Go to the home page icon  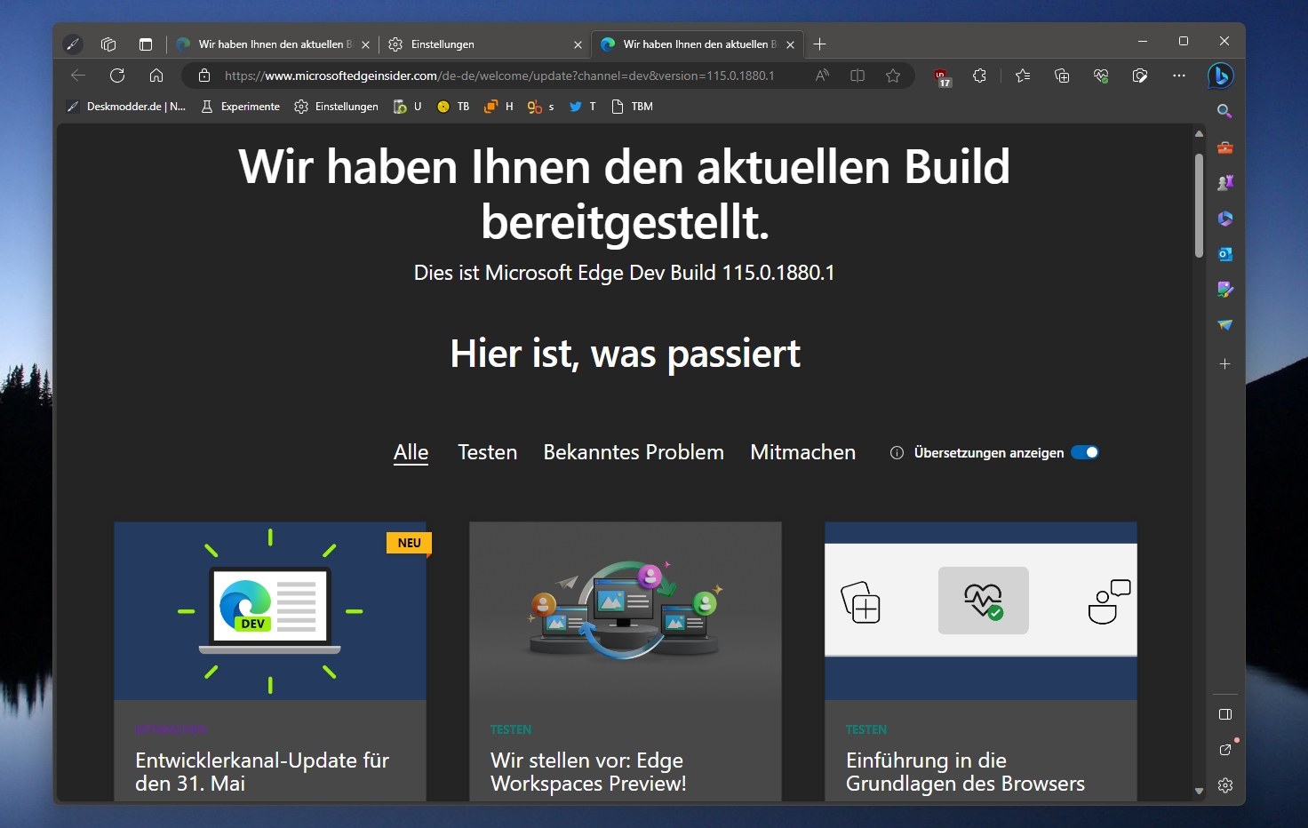tap(156, 76)
